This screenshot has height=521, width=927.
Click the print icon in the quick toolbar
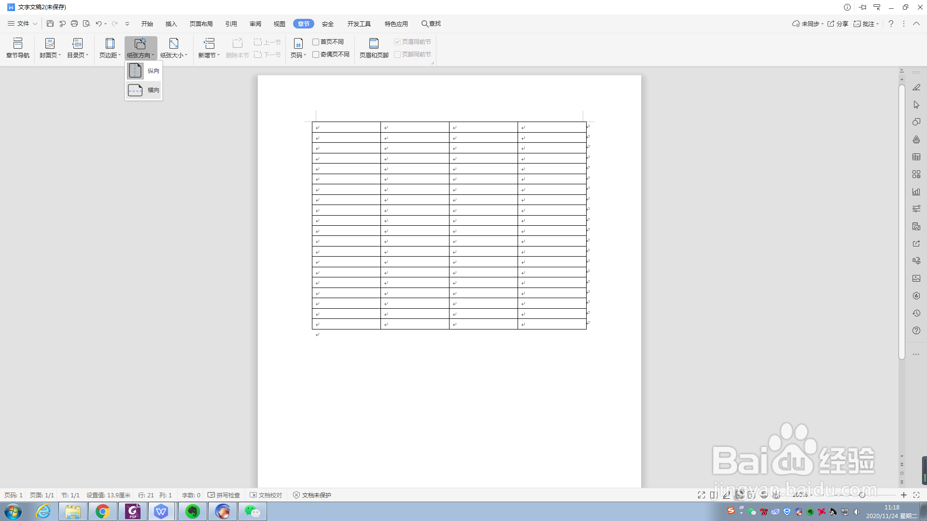click(x=74, y=24)
